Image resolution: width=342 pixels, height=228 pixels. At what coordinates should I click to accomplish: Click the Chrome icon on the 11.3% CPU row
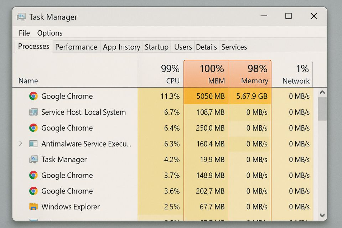coord(33,96)
